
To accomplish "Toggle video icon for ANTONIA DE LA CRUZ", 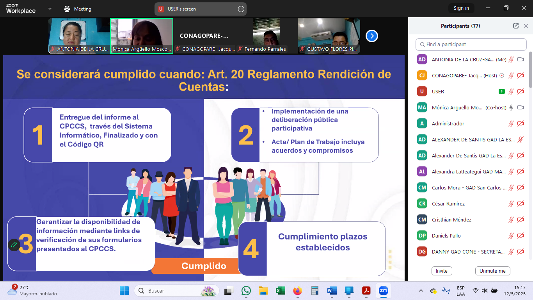I will [x=520, y=60].
